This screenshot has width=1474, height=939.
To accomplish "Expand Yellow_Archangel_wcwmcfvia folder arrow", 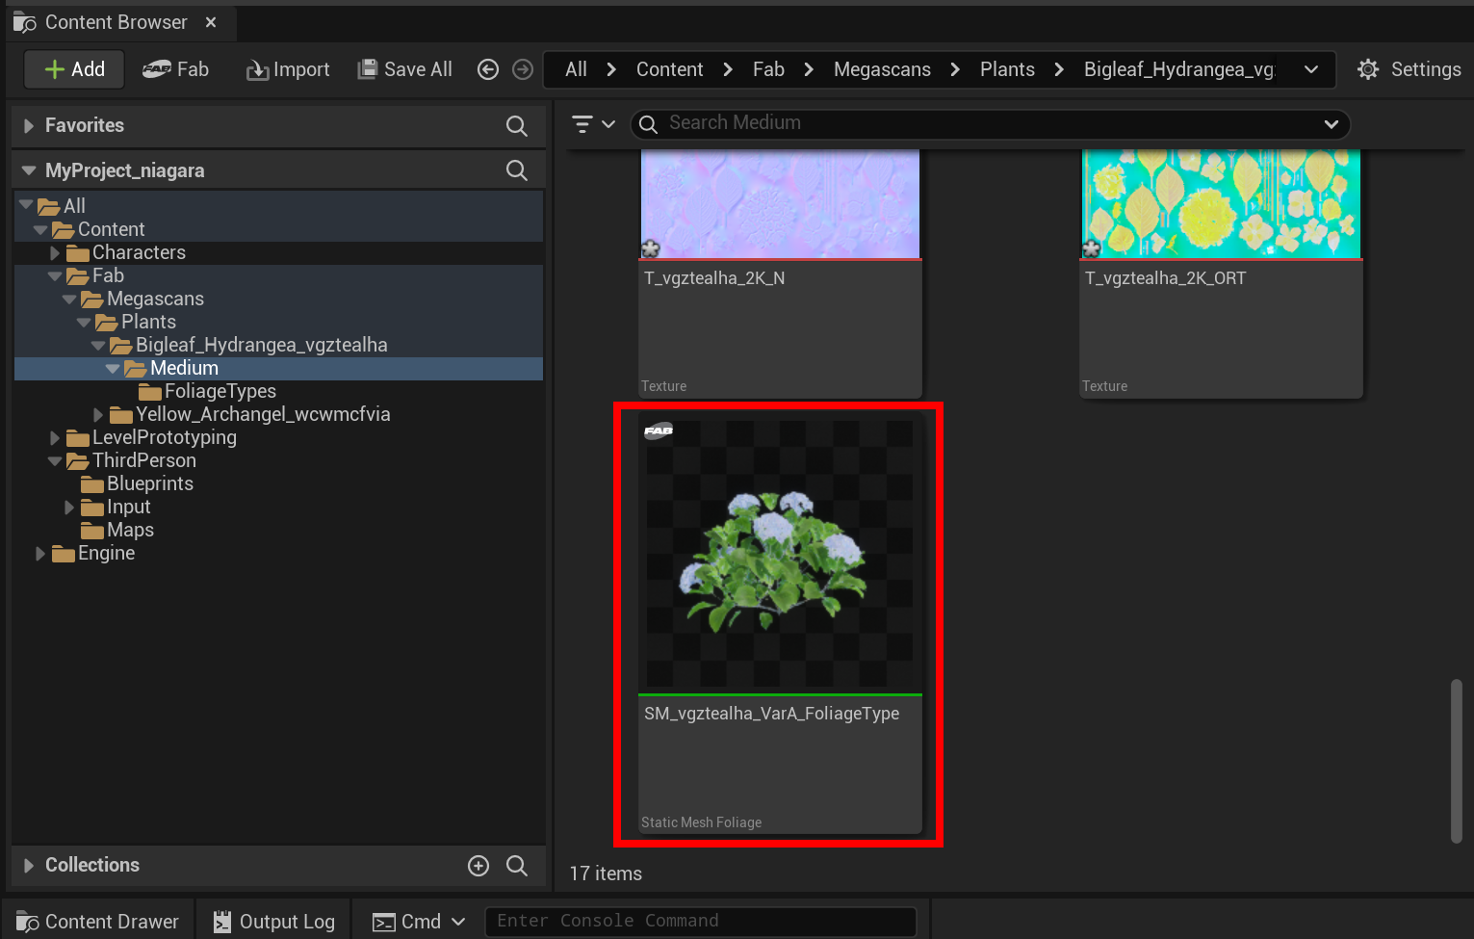I will click(98, 414).
